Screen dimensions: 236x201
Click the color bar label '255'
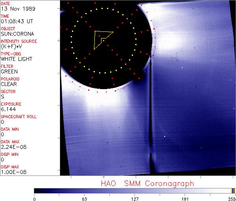(x=232, y=199)
